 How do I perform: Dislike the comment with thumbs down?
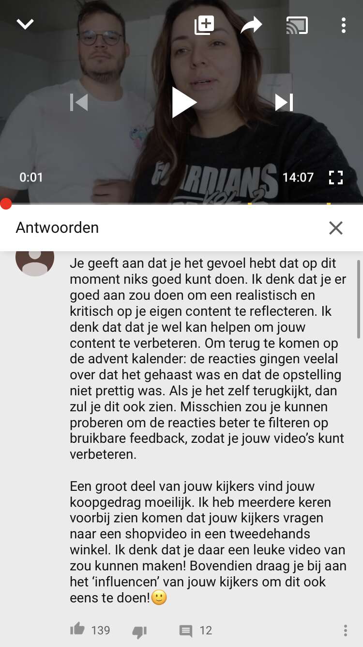pyautogui.click(x=139, y=631)
